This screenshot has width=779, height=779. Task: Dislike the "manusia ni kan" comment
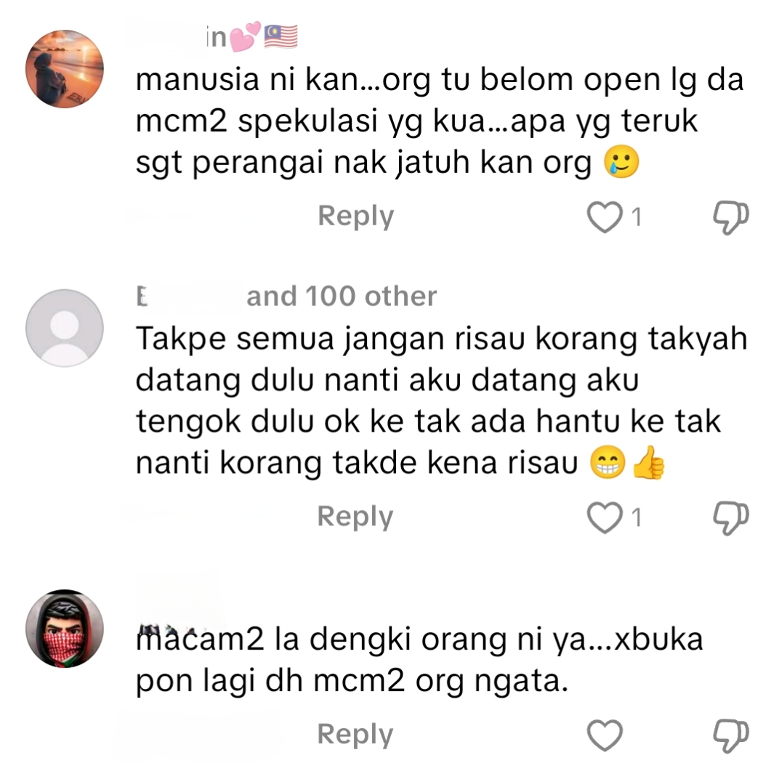[731, 217]
